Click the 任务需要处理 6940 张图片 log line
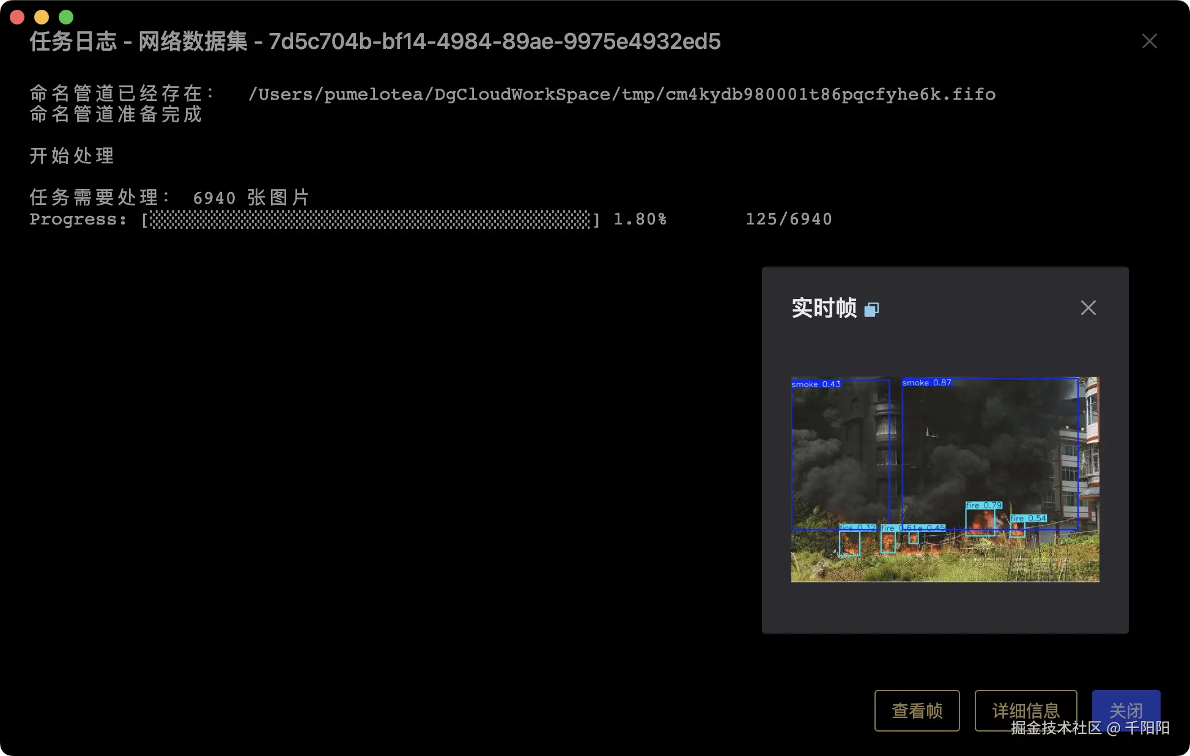This screenshot has width=1190, height=756. tap(169, 196)
